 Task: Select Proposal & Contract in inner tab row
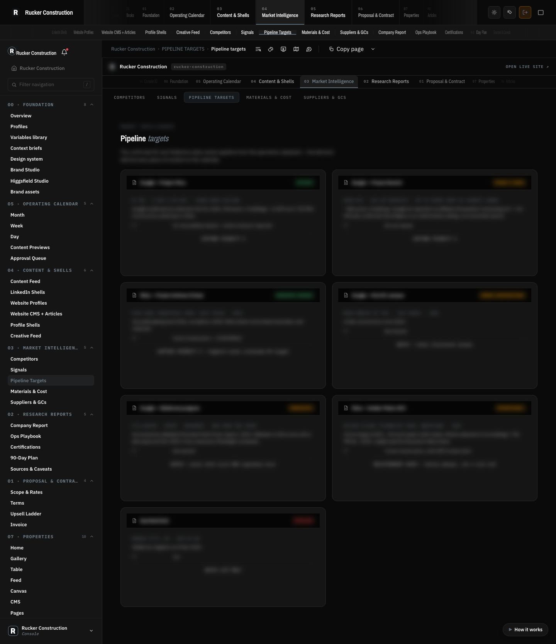[442, 81]
